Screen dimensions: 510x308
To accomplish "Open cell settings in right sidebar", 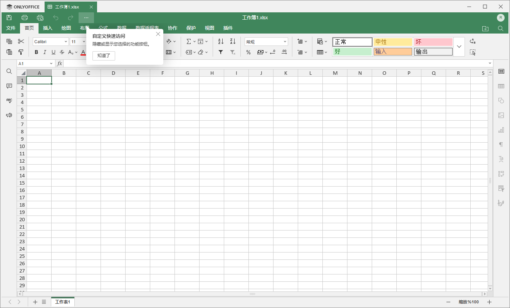I will pos(501,71).
